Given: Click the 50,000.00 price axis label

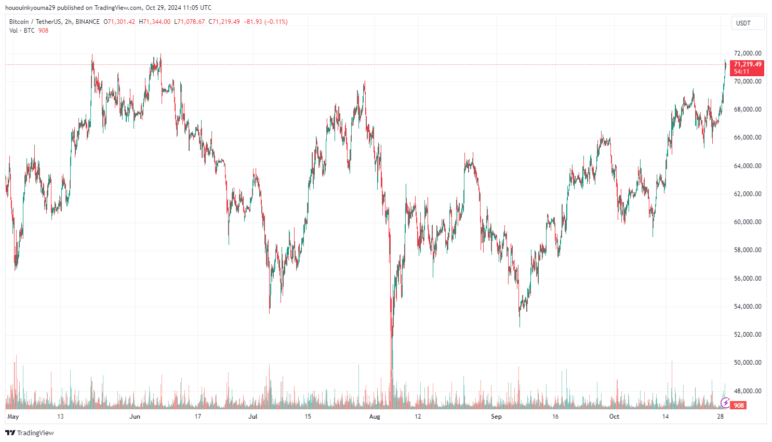Looking at the screenshot, I should click(x=748, y=363).
